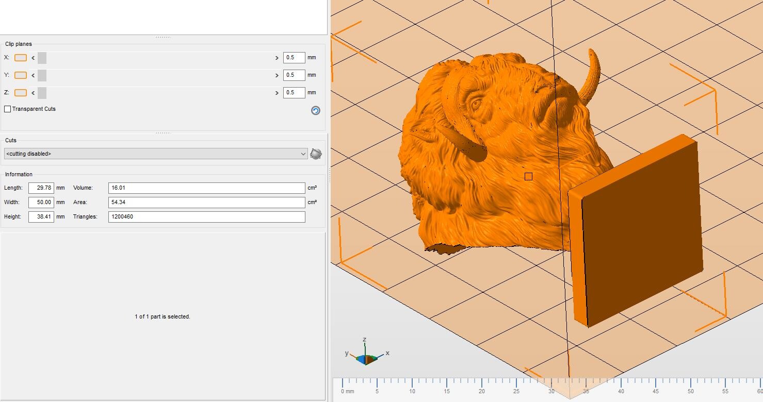Click the left arrow for the Y clip plane
Screen dimensions: 763x402
(33, 75)
